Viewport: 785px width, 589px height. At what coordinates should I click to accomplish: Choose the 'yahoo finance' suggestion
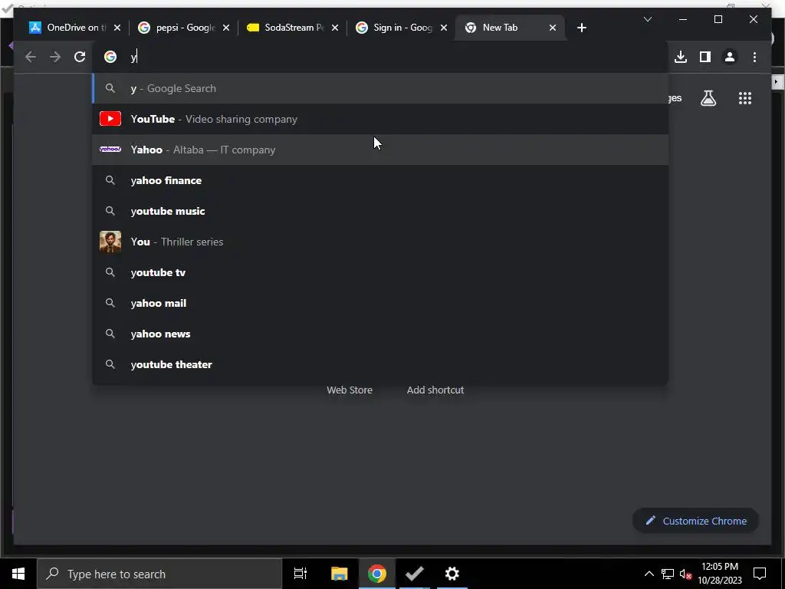pyautogui.click(x=380, y=180)
